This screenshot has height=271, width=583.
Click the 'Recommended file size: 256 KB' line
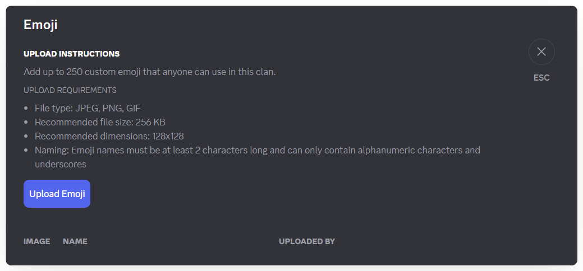(x=100, y=122)
